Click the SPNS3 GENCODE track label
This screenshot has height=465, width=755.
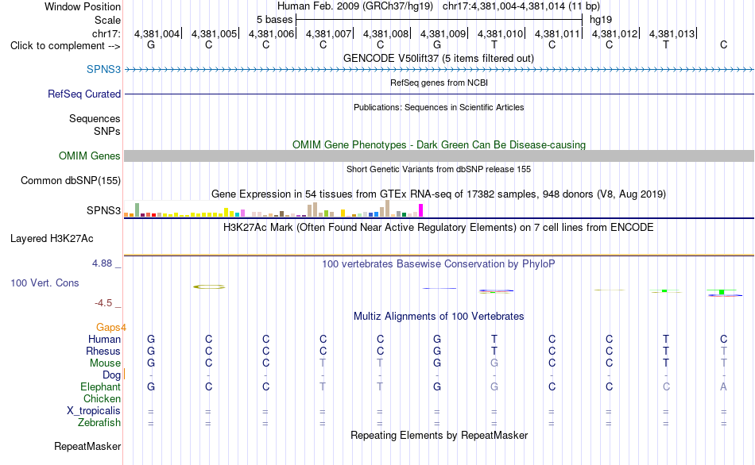pyautogui.click(x=103, y=69)
